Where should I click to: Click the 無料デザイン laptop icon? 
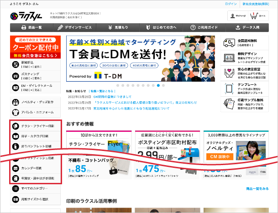click(229, 58)
